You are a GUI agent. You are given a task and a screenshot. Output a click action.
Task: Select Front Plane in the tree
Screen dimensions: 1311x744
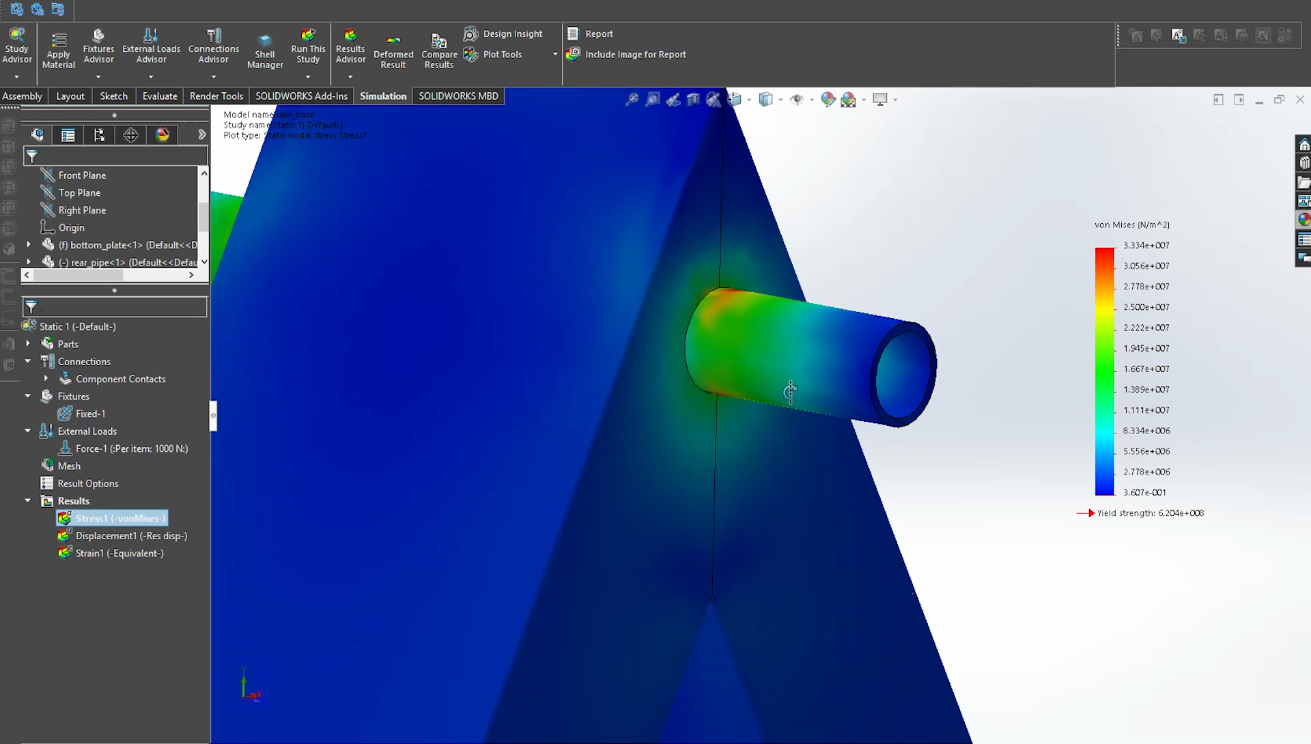[x=82, y=175]
